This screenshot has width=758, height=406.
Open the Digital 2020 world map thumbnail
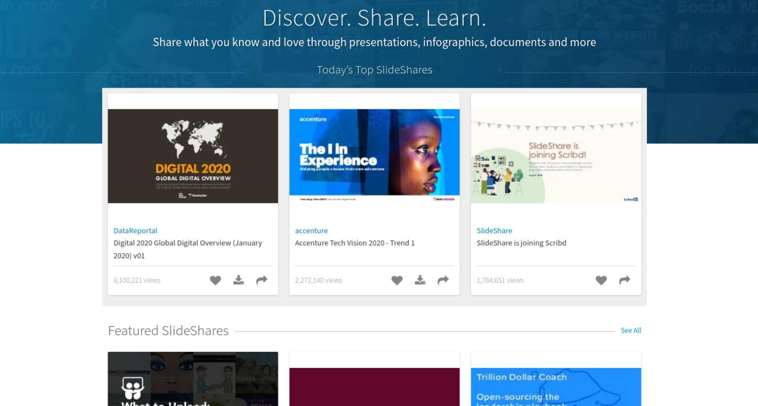coord(193,156)
